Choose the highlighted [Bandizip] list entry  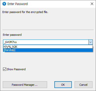(48, 50)
